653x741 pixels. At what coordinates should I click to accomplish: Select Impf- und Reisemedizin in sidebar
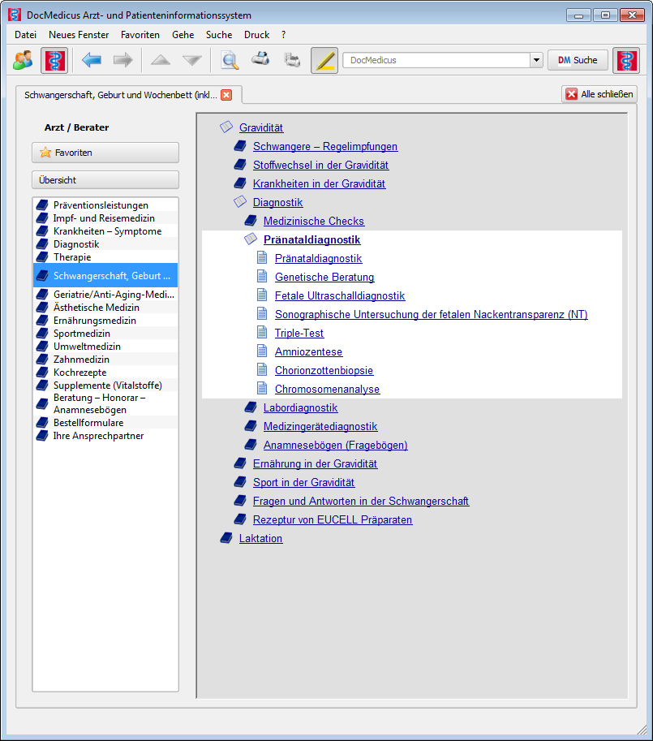click(x=105, y=218)
